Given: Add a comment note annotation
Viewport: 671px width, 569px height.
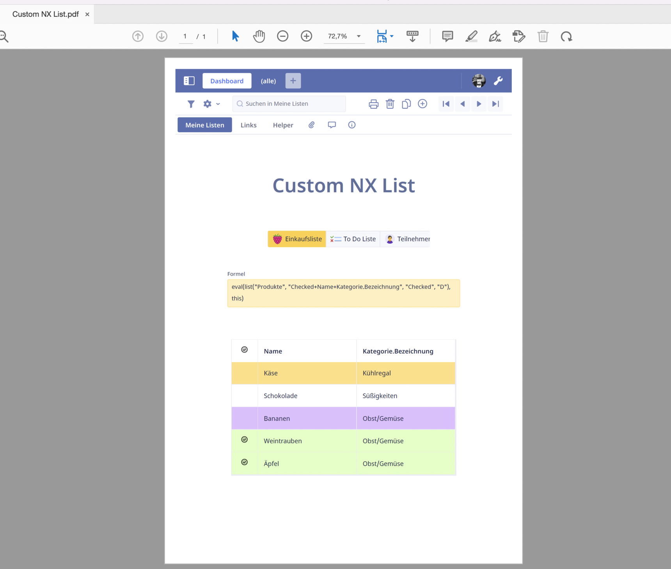Looking at the screenshot, I should [x=447, y=36].
